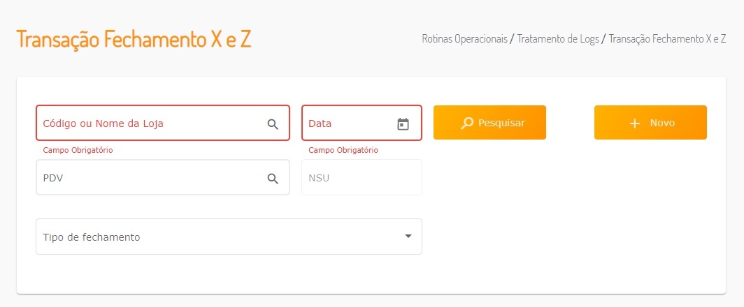Click empty area right of Tipo de fechamento
The image size is (744, 307).
pyautogui.click(x=573, y=237)
